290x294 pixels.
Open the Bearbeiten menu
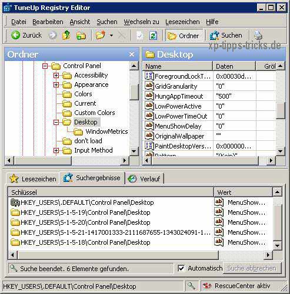click(48, 22)
